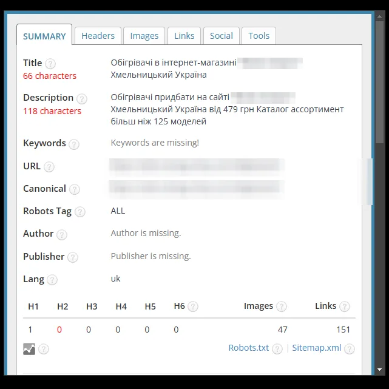Viewport: 389px width, 389px height.
Task: Click the blurred URL value
Action: point(197,166)
